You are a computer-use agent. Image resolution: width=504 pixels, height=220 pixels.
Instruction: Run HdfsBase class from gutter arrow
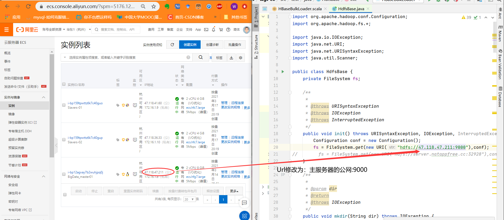coord(283,71)
